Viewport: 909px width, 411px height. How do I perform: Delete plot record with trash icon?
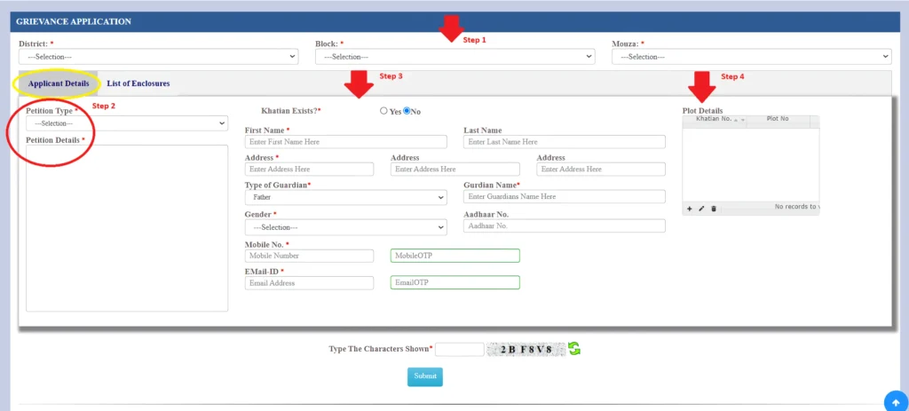tap(714, 209)
